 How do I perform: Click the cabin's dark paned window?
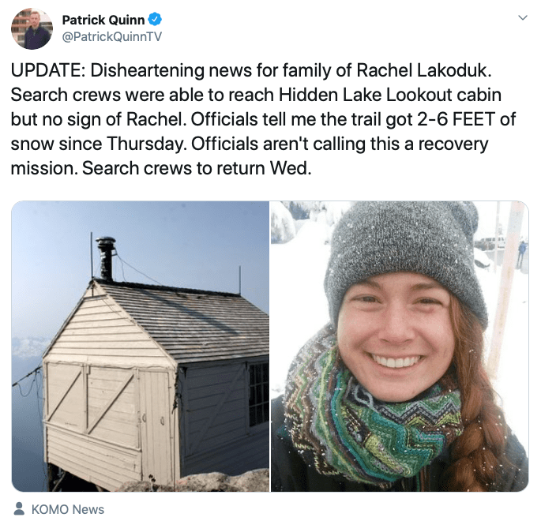pos(258,394)
